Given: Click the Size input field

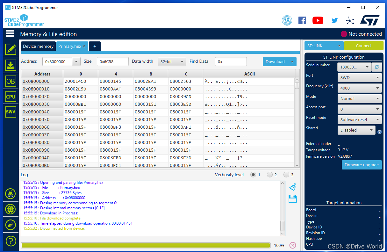Looking at the screenshot, I should pos(113,61).
